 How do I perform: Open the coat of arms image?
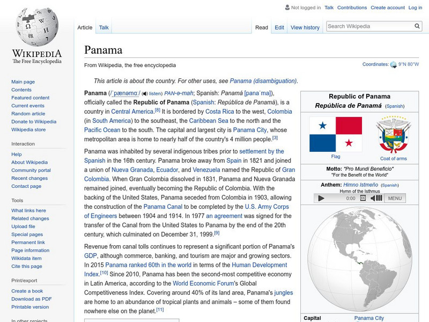pyautogui.click(x=393, y=134)
